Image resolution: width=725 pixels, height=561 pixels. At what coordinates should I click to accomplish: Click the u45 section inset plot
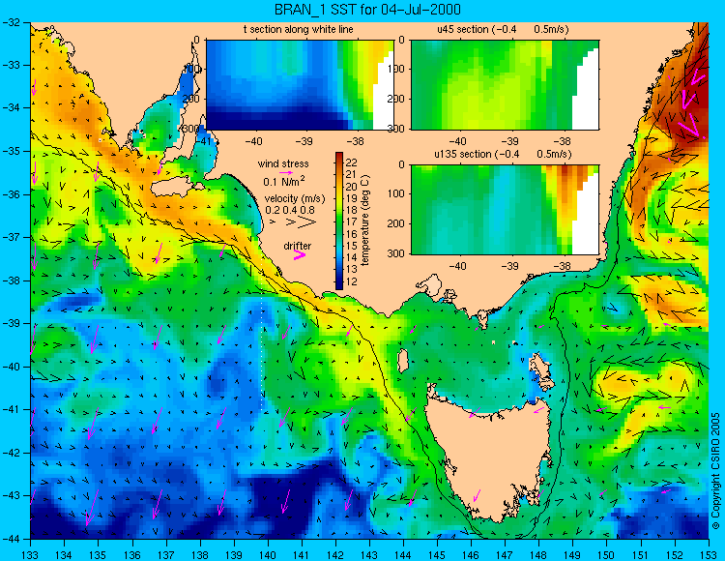(505, 85)
